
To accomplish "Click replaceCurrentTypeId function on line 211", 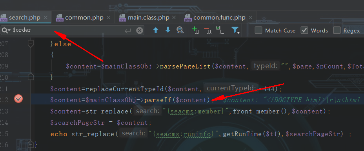I will pos(125,89).
